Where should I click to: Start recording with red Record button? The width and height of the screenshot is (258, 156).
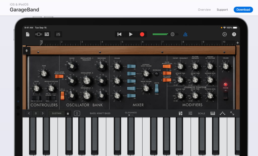click(x=142, y=34)
